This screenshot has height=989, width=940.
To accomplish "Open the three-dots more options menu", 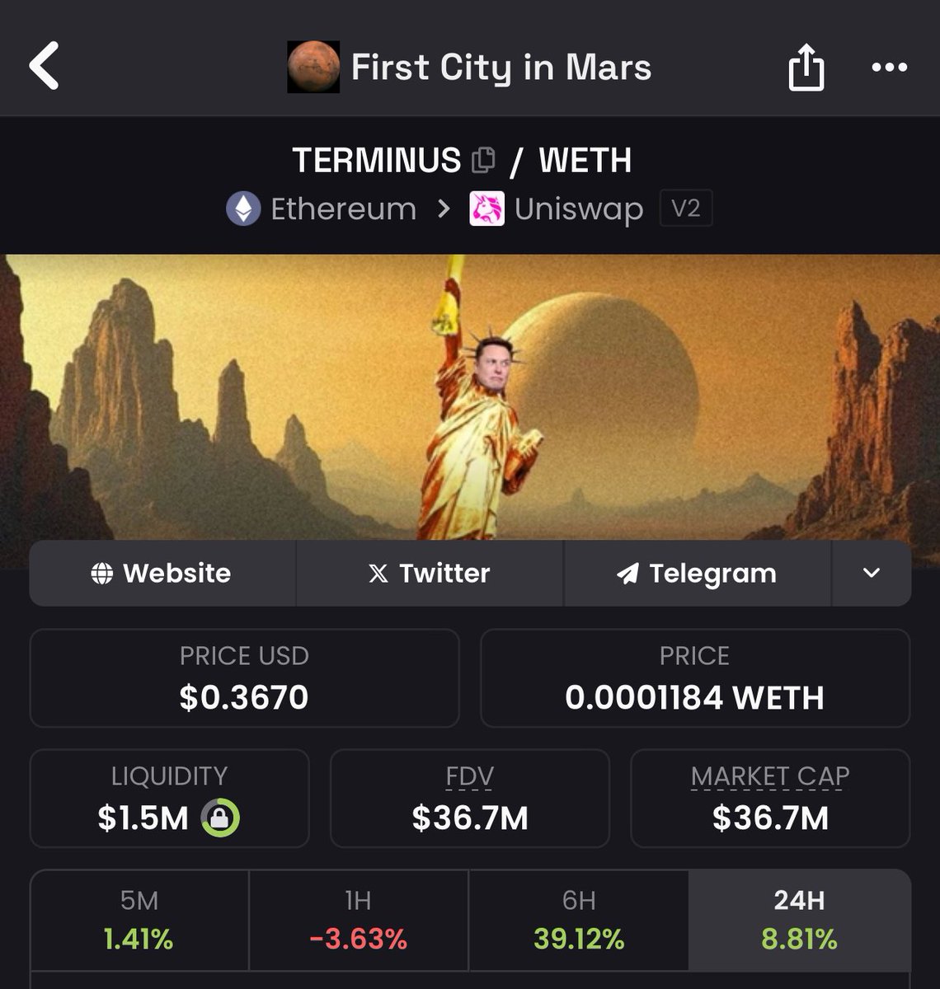I will click(x=889, y=68).
